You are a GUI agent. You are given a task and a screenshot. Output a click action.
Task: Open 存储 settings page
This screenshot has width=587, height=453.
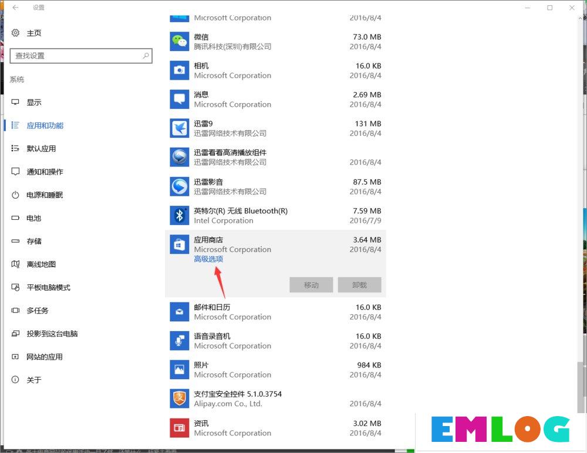click(x=34, y=241)
